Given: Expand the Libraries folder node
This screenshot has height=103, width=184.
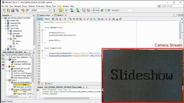Looking at the screenshot, I should 5,49.
